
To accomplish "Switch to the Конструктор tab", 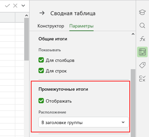I will point(51,26).
